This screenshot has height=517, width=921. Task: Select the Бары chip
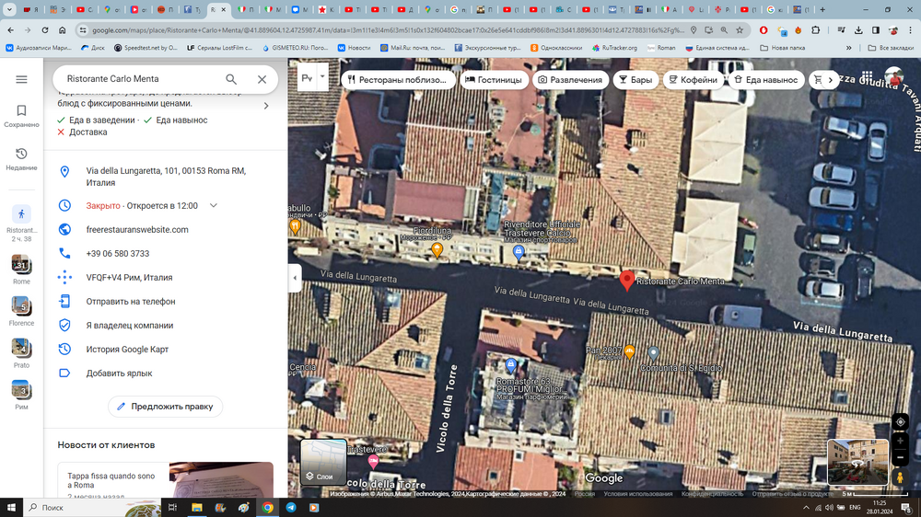[635, 80]
